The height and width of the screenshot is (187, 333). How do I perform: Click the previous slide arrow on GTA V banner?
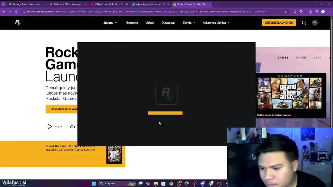pyautogui.click(x=257, y=96)
